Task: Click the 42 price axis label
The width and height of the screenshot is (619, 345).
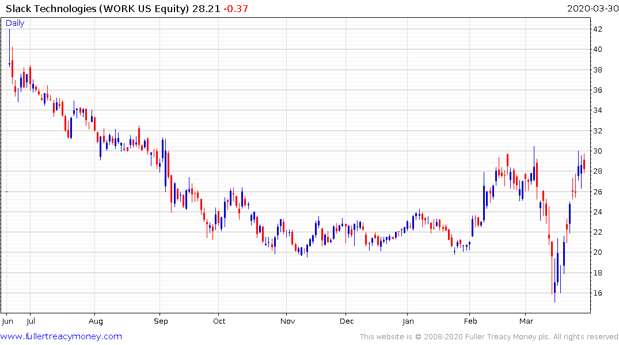Action: coord(597,29)
